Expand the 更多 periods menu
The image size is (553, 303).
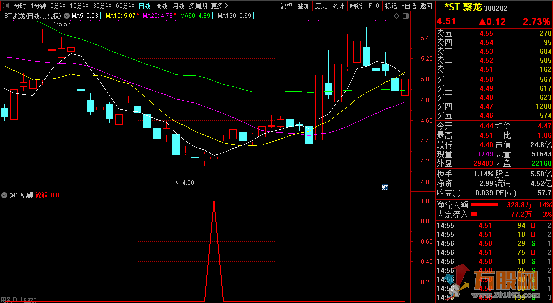tap(219, 6)
